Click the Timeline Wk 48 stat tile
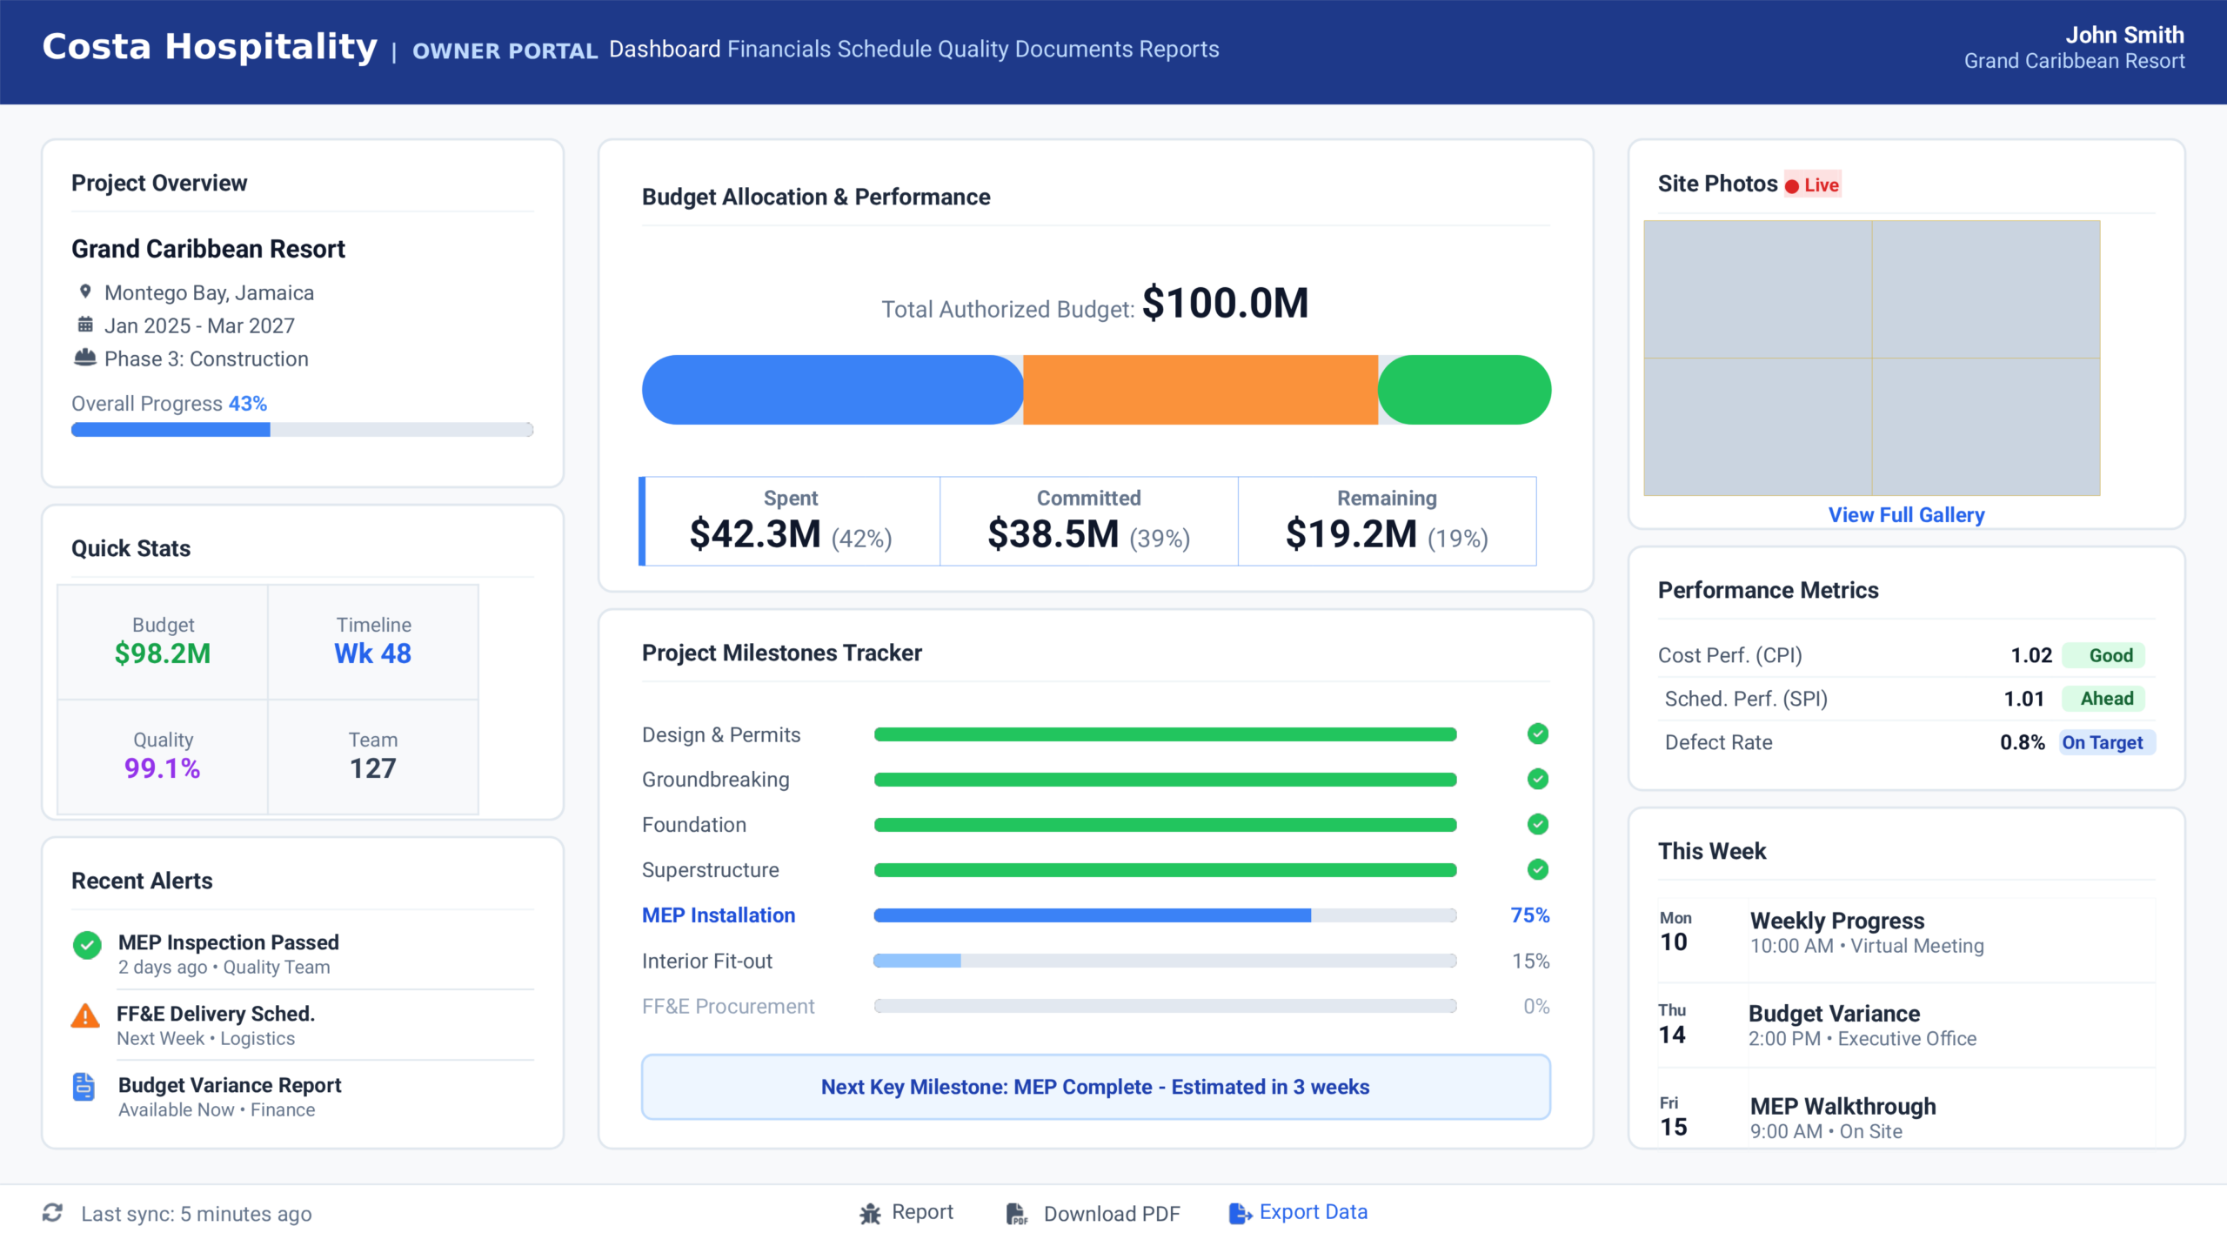The height and width of the screenshot is (1253, 2227). [x=373, y=641]
